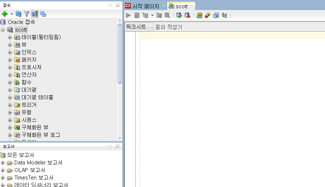The image size is (325, 187).
Task: Expand the 프로시저 node
Action: coord(10,67)
